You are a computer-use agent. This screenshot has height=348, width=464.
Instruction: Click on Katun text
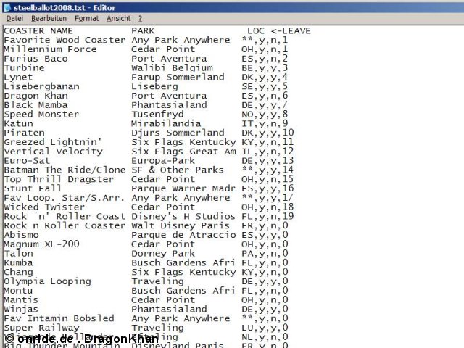click(x=18, y=123)
